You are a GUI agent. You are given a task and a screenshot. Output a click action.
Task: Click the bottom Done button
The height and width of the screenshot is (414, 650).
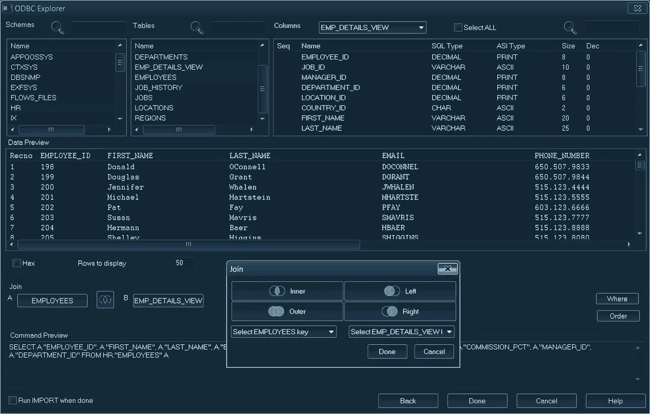click(477, 401)
